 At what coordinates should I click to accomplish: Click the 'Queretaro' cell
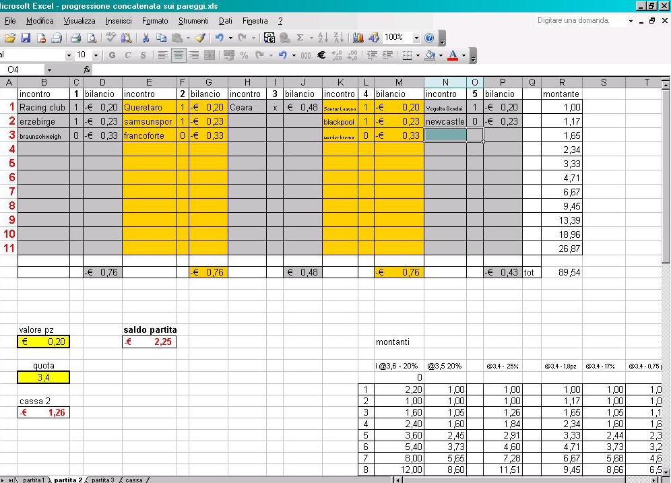point(149,107)
